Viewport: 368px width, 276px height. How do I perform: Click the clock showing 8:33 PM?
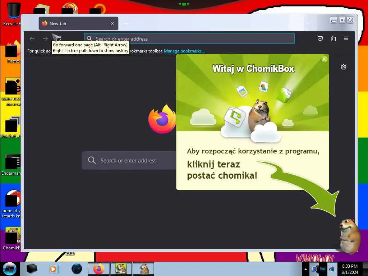(350, 269)
